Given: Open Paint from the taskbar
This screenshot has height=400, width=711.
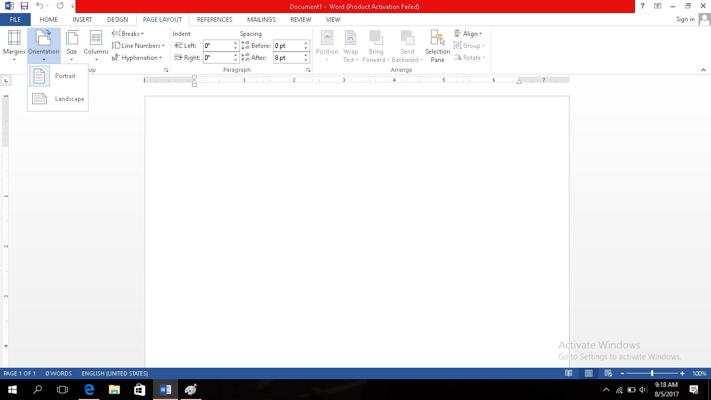Looking at the screenshot, I should [x=191, y=390].
